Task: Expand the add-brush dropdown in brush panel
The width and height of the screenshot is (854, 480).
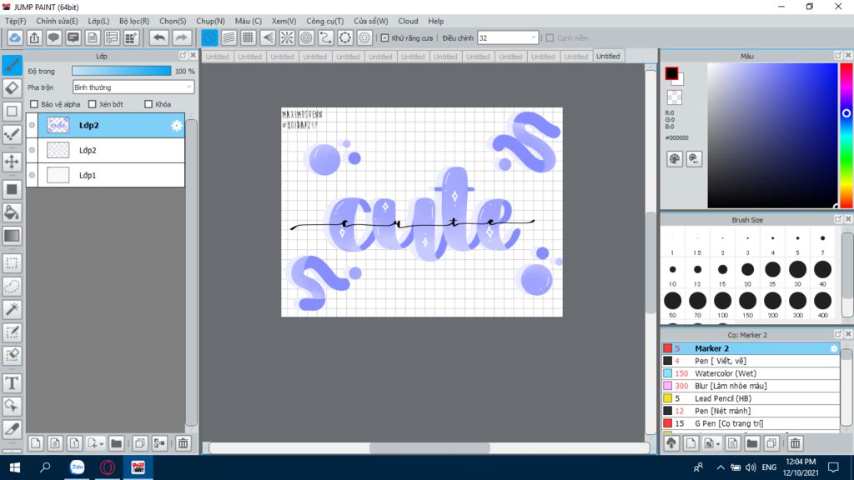Action: tap(718, 444)
